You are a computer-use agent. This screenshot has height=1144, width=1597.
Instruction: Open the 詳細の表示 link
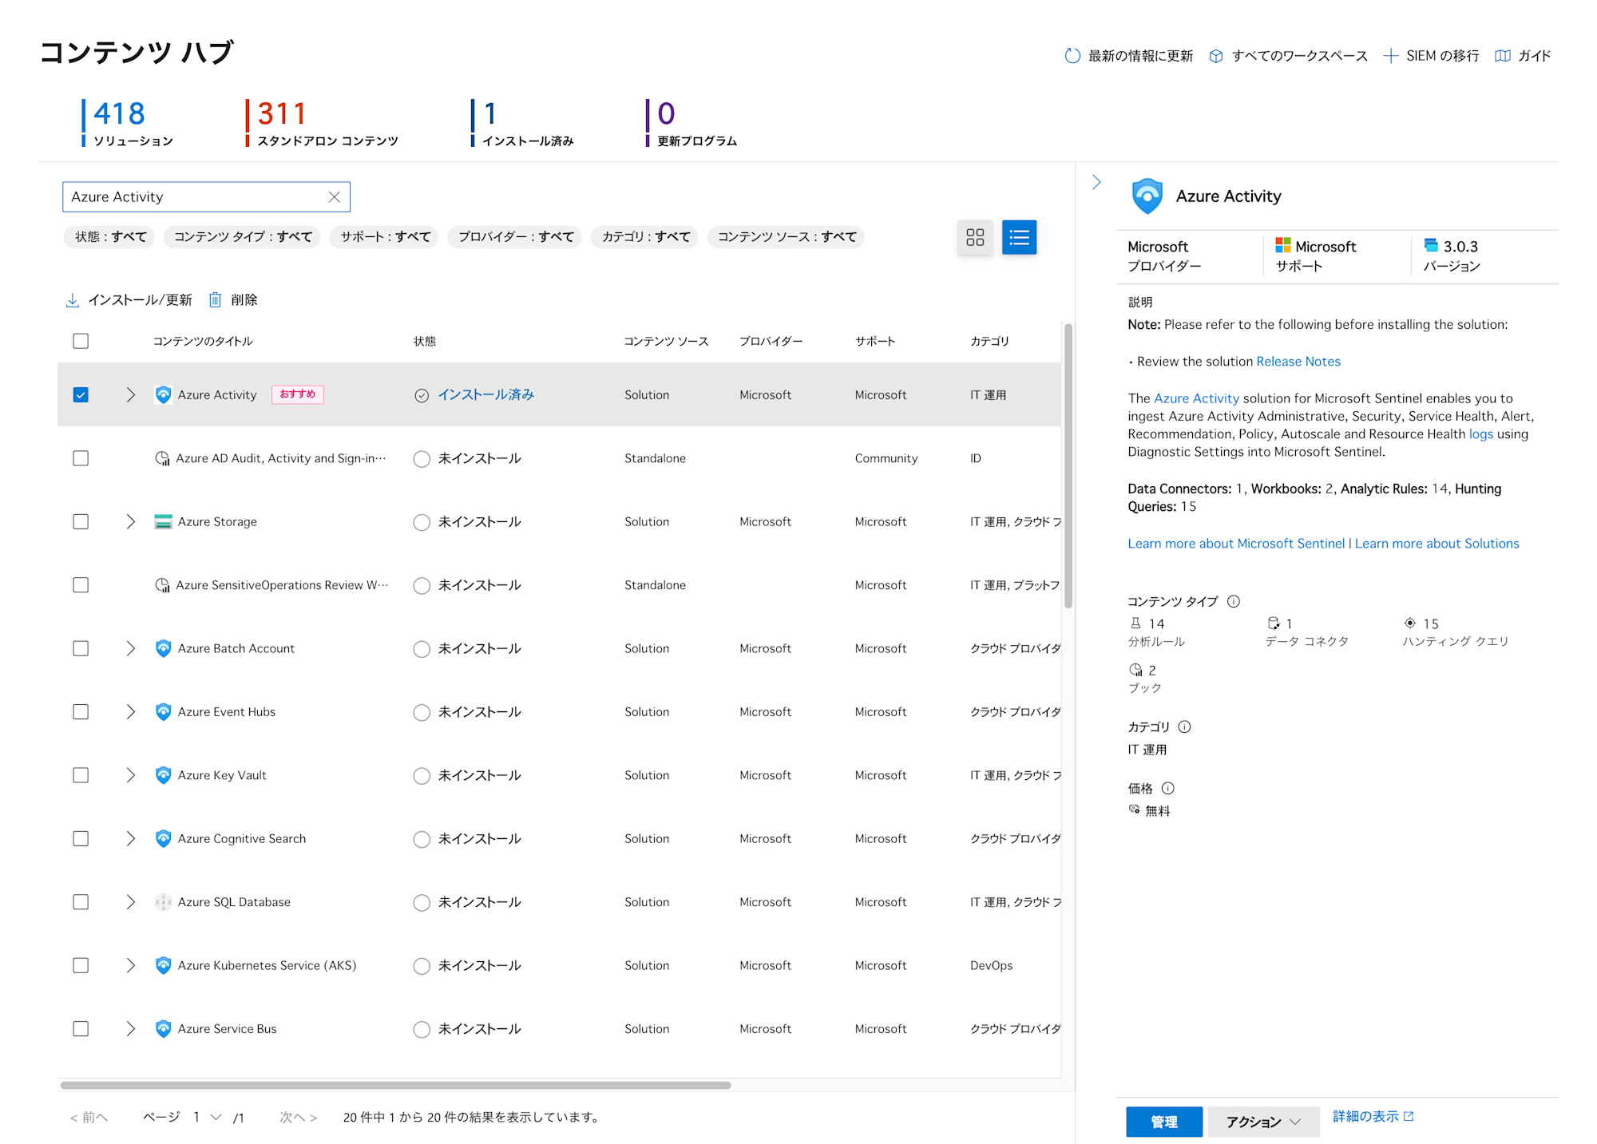(x=1373, y=1116)
